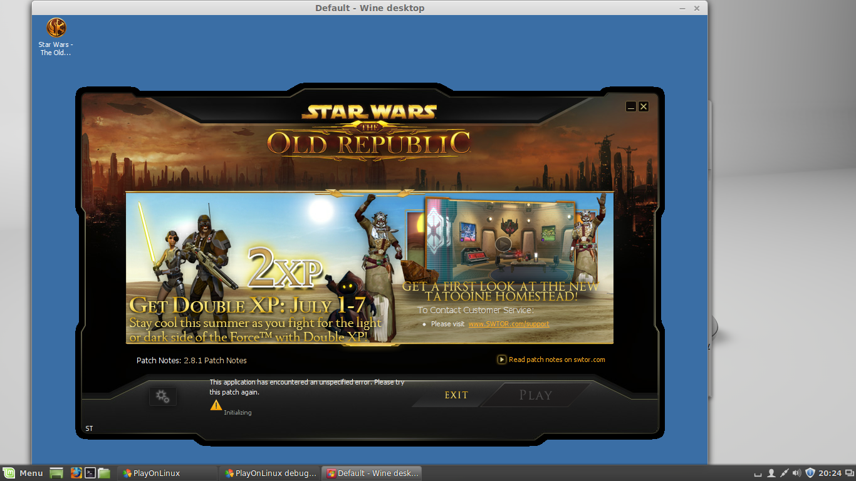Open the Linux Mint Menu button
The image size is (856, 481).
coord(24,473)
